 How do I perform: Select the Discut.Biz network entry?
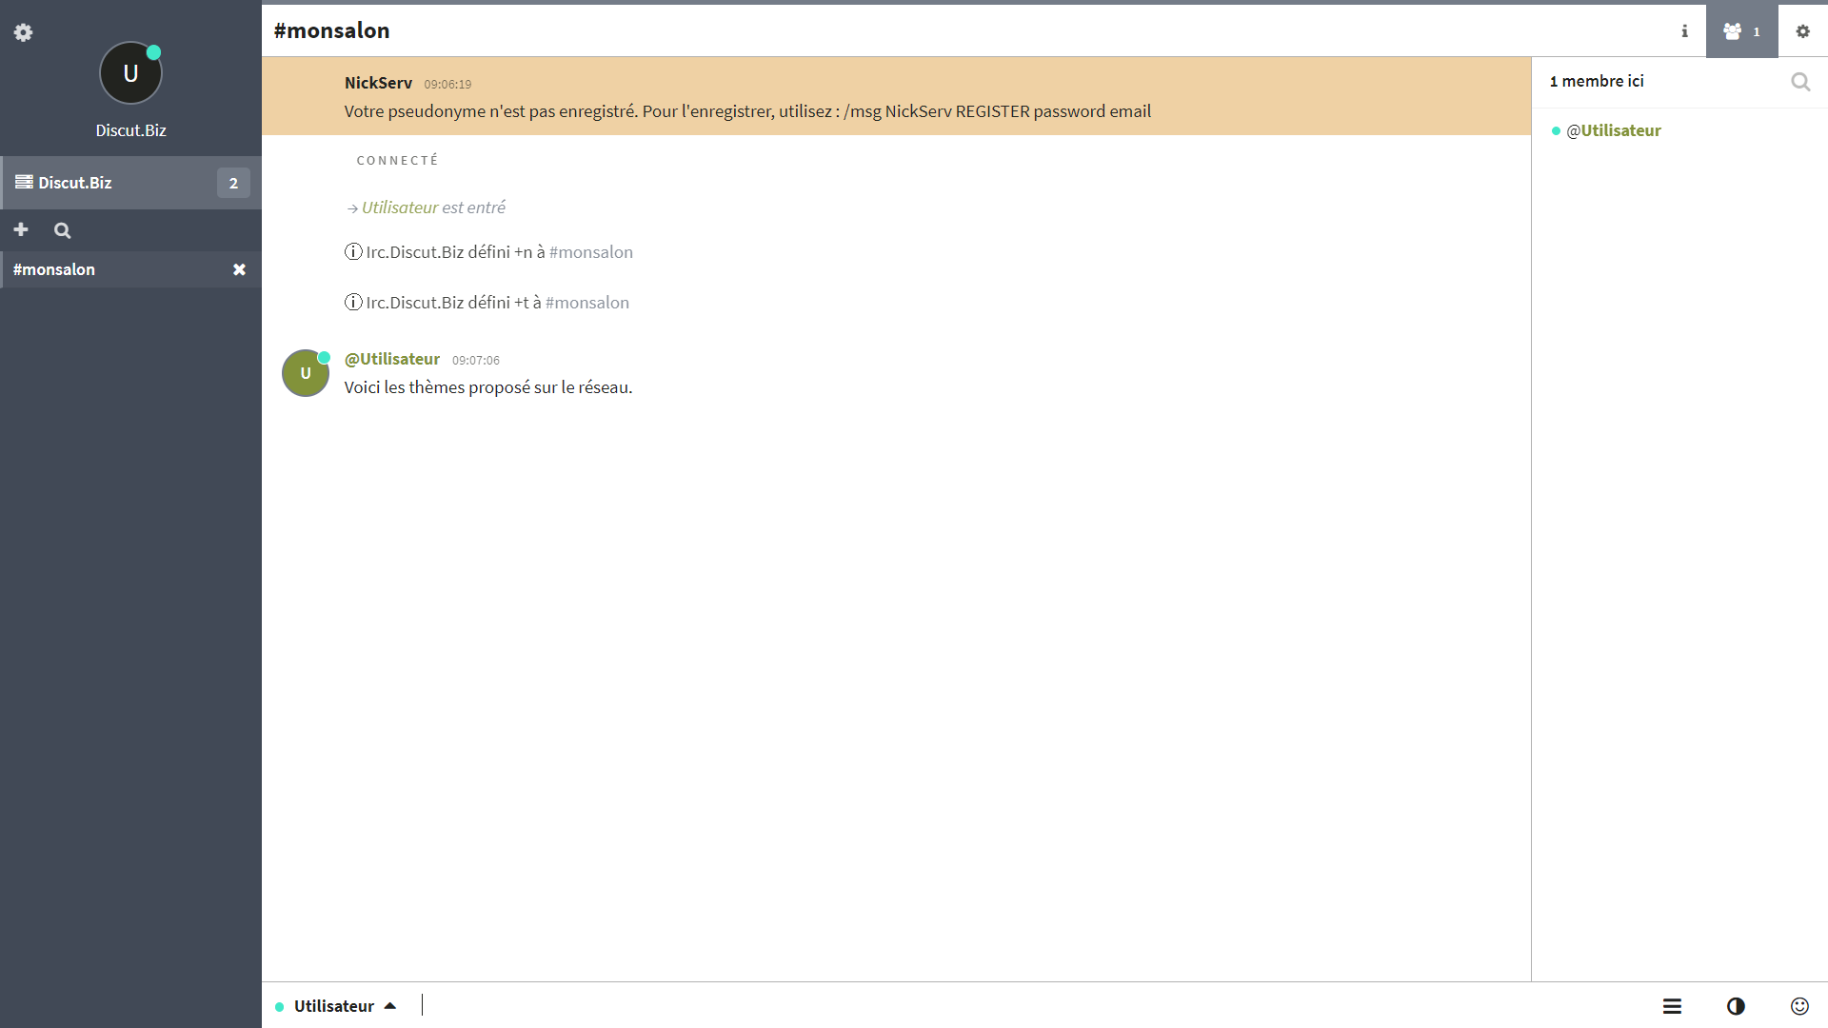pyautogui.click(x=75, y=183)
